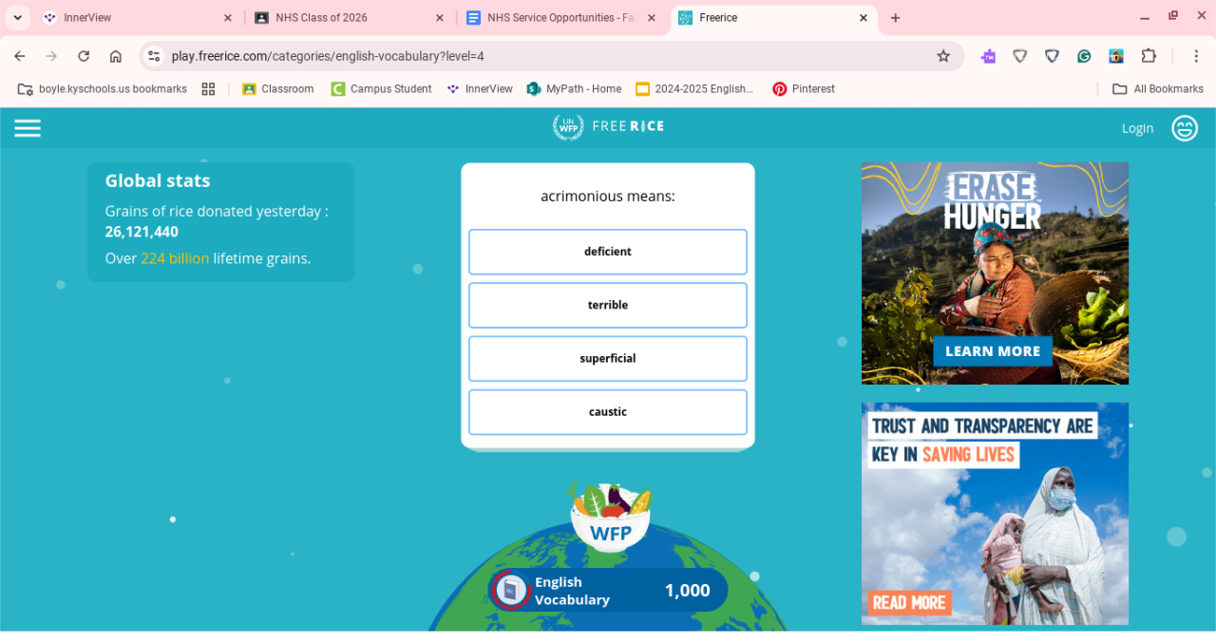Click the Global stats heading
Screen dimensions: 1216x641
pos(158,180)
